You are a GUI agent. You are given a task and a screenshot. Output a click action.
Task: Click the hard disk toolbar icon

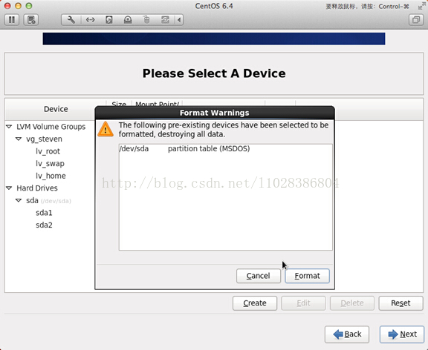point(109,20)
